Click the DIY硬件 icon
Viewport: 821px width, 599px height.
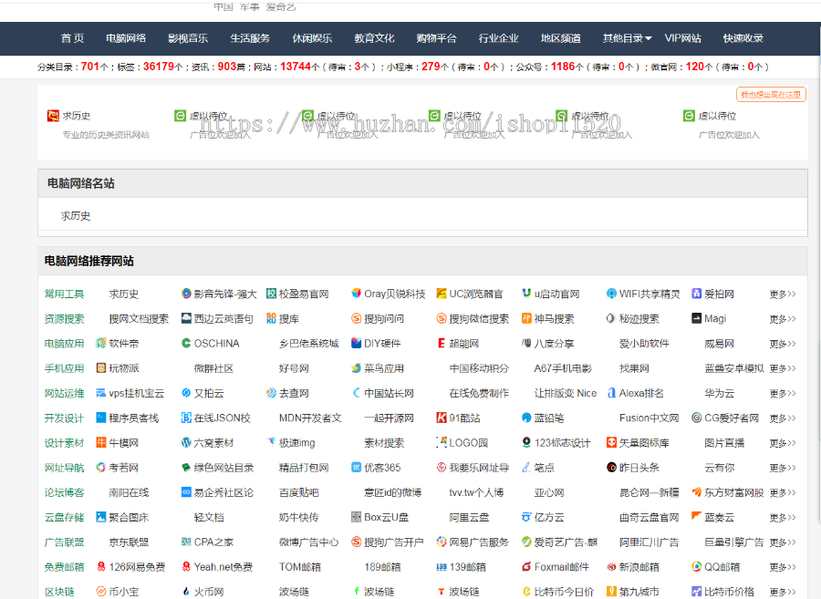[356, 343]
